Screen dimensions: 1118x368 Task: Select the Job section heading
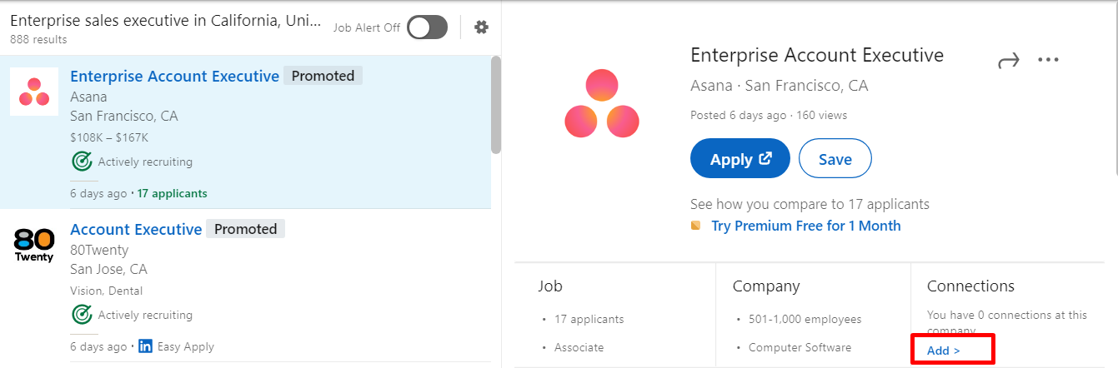(x=550, y=286)
